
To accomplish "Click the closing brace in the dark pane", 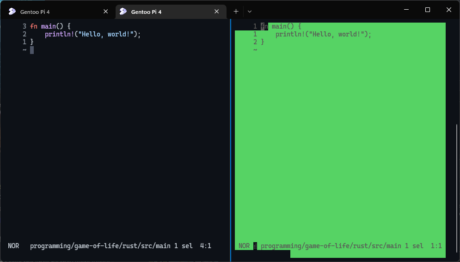I will click(x=32, y=42).
